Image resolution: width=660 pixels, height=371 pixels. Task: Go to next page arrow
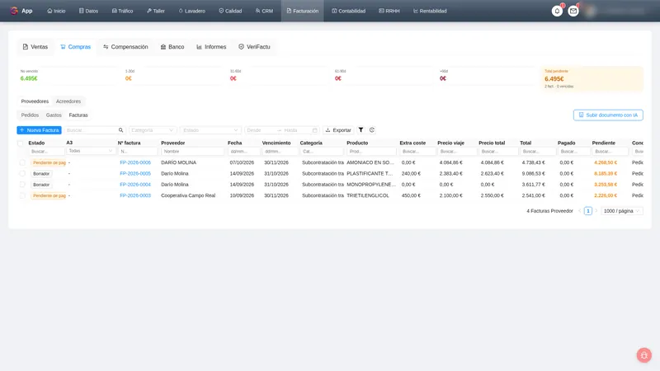point(596,211)
